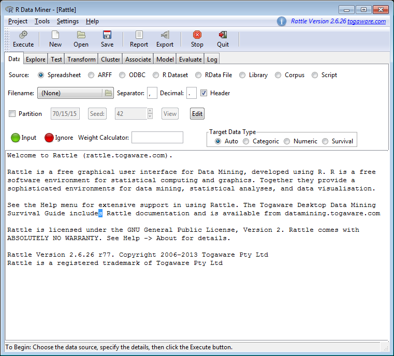Click the Edit button
This screenshot has width=394, height=356.
[197, 114]
